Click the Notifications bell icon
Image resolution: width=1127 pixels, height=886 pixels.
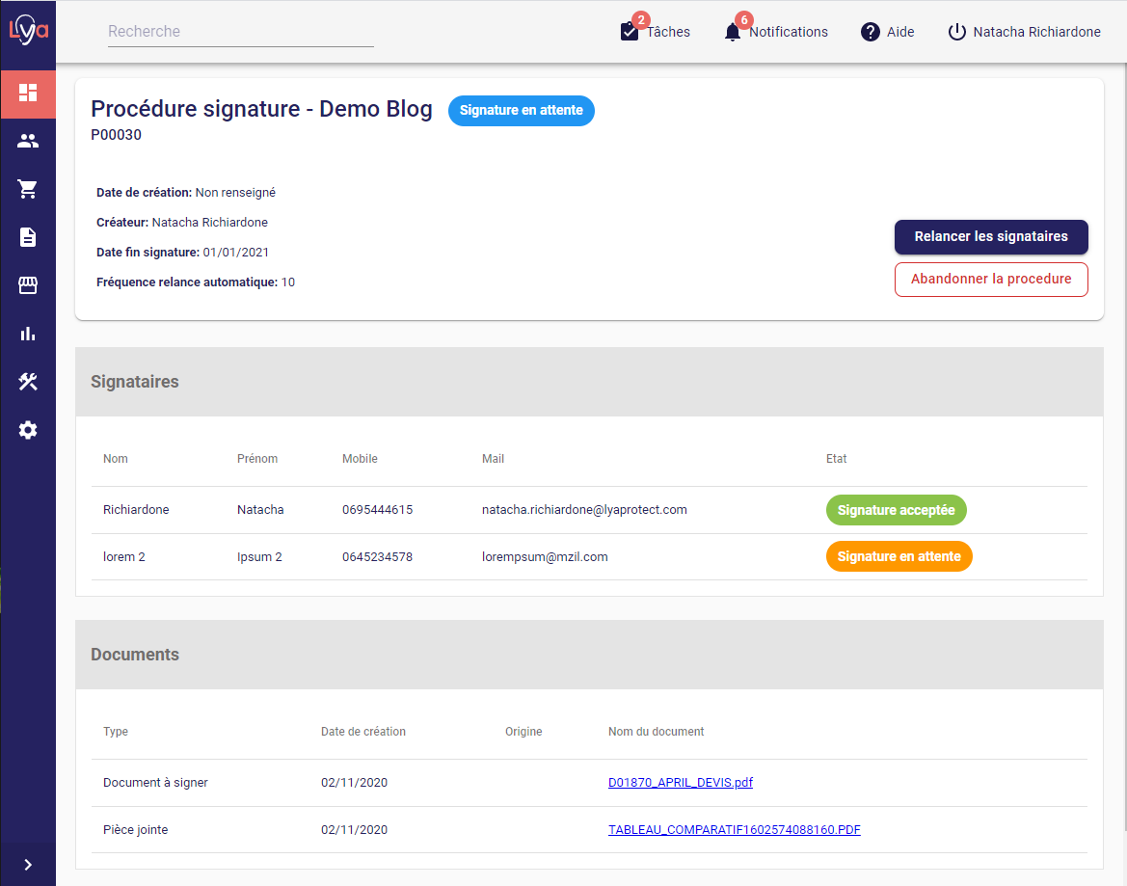pos(733,32)
